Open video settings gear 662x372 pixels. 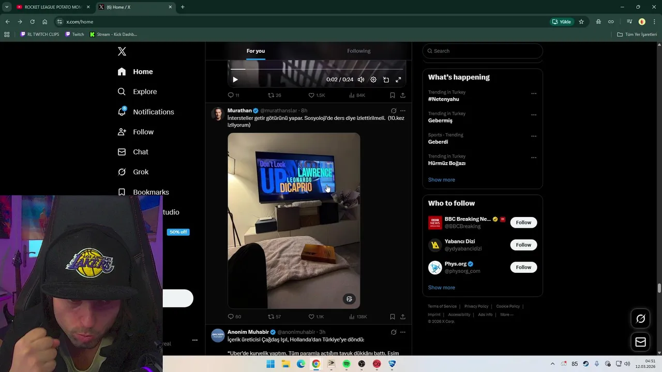pos(373,80)
